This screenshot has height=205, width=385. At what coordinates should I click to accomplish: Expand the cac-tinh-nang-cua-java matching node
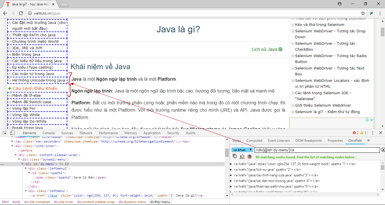point(231,175)
